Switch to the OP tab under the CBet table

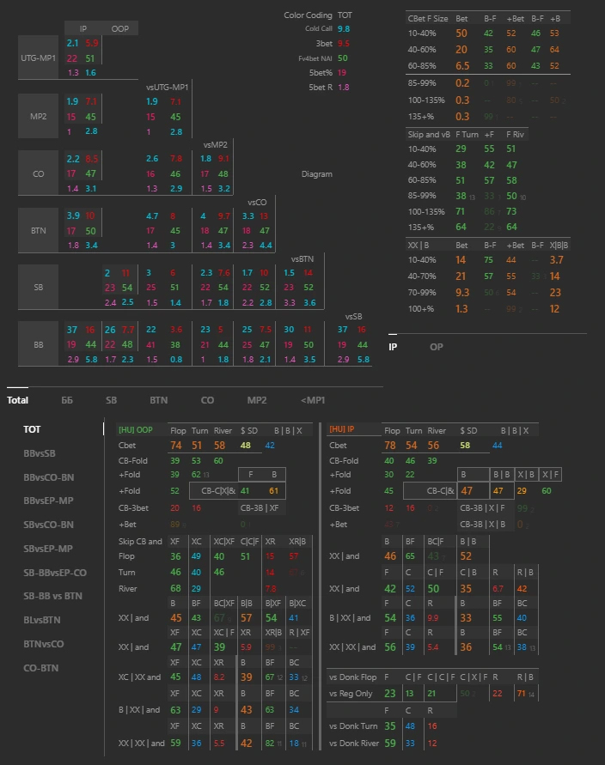(x=437, y=347)
